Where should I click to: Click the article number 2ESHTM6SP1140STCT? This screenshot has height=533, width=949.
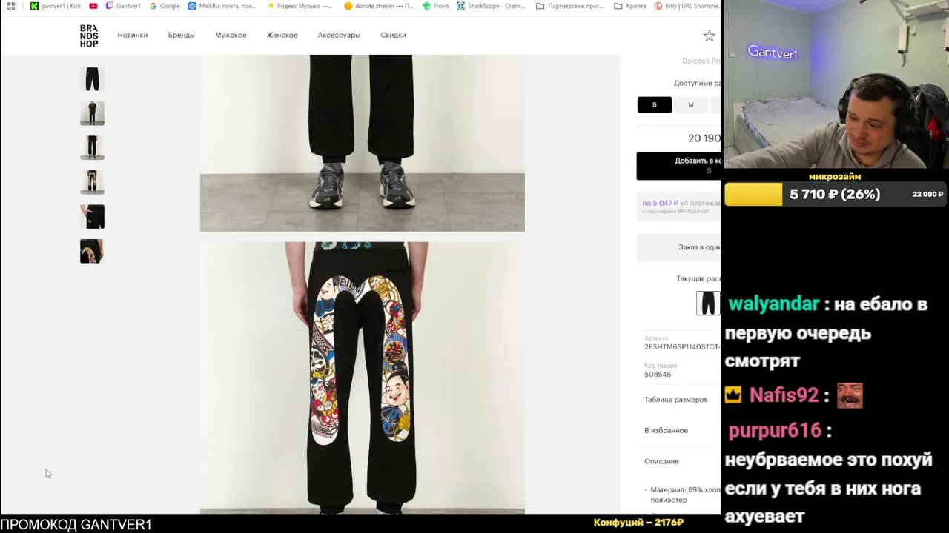click(x=682, y=346)
